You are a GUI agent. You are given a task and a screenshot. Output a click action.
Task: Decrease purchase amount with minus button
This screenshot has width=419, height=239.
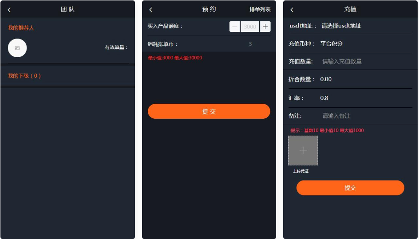(235, 27)
